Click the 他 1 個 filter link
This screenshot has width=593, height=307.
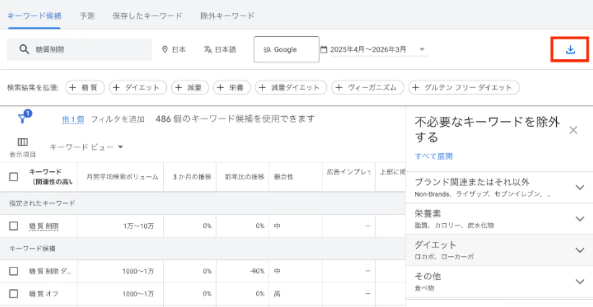point(73,119)
